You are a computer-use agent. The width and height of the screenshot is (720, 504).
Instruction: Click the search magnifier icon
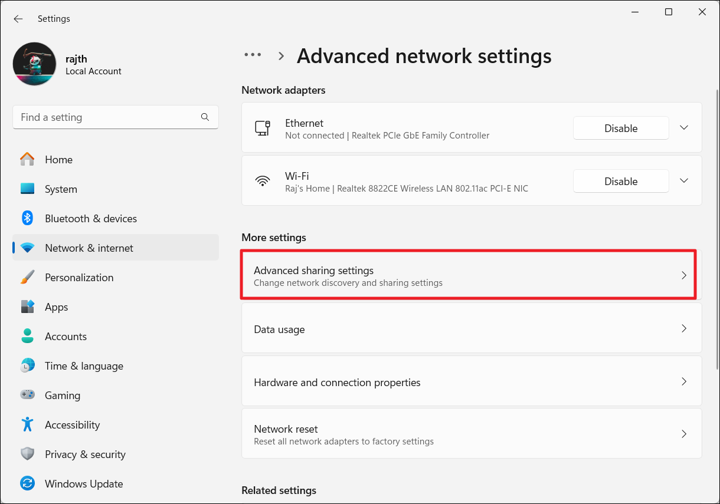coord(205,117)
